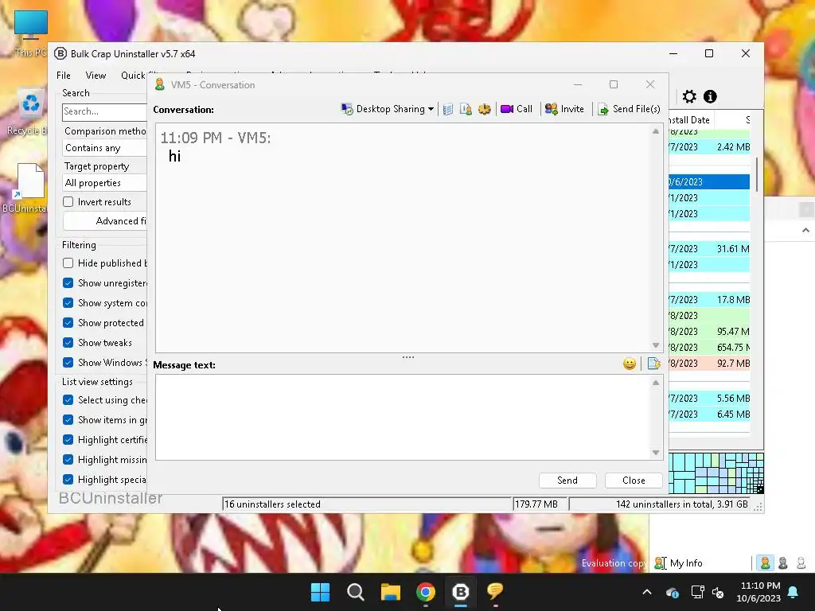The height and width of the screenshot is (611, 815).
Task: Open the partly hidden Quick menu in BCUninstaller
Action: point(134,76)
